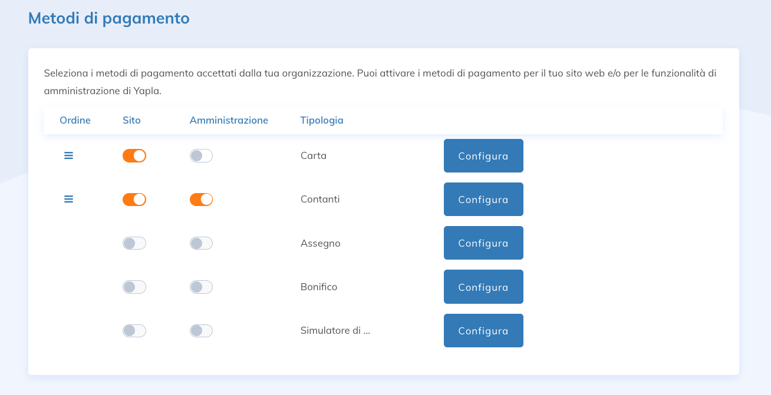Enable Sito toggle for Bonifico

[134, 287]
